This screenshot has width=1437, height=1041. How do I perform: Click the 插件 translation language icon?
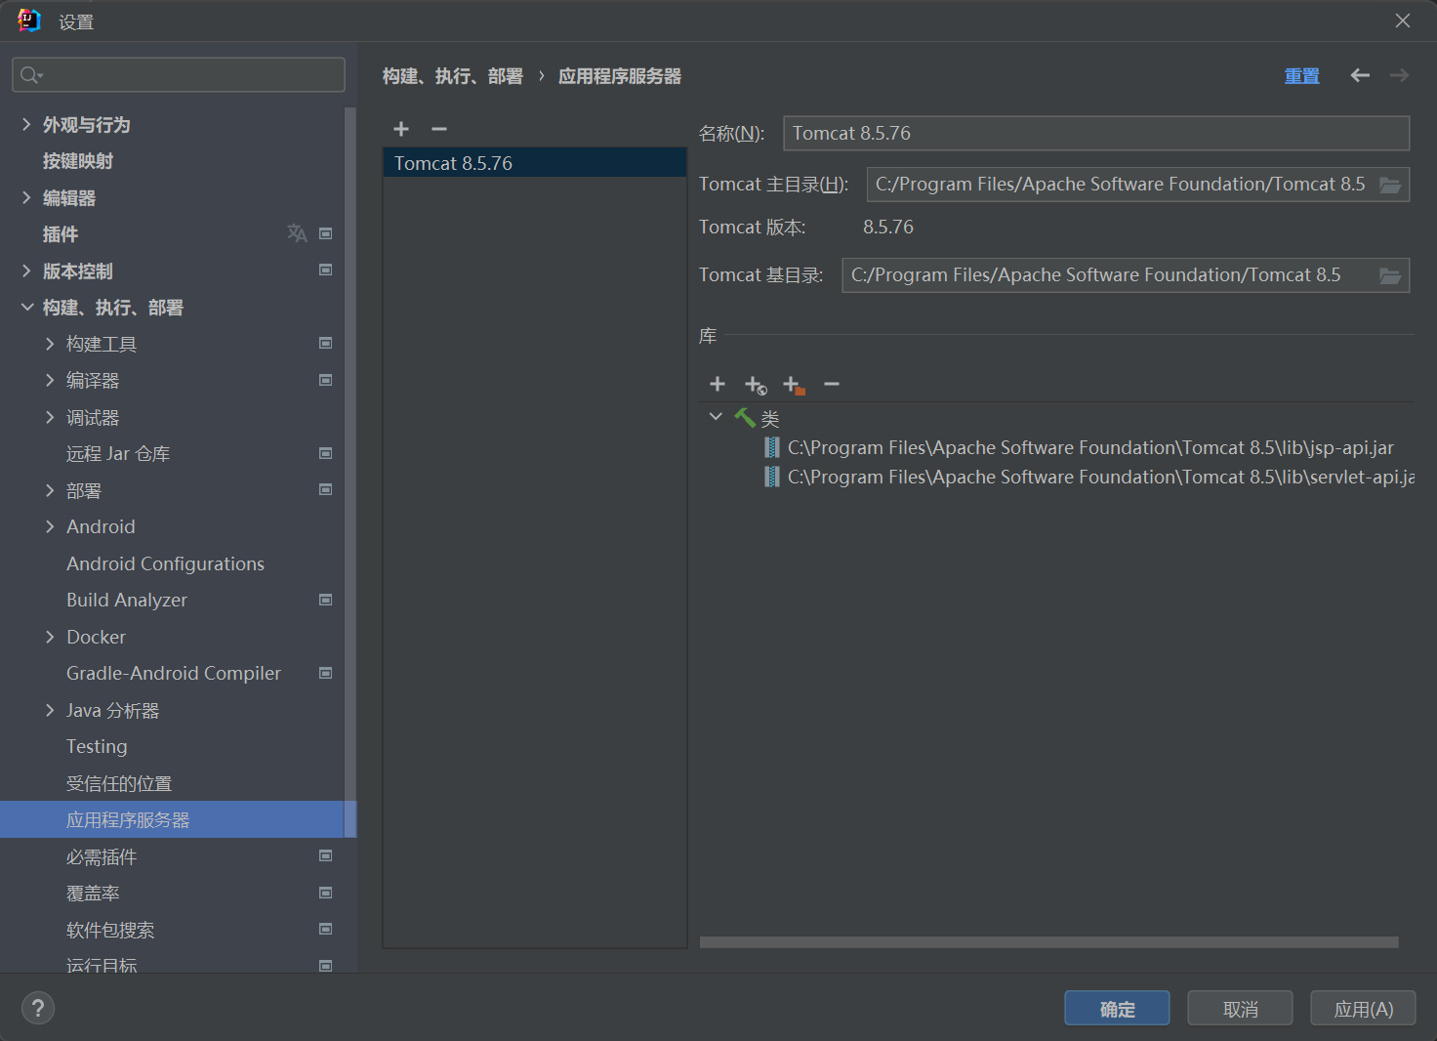coord(297,233)
